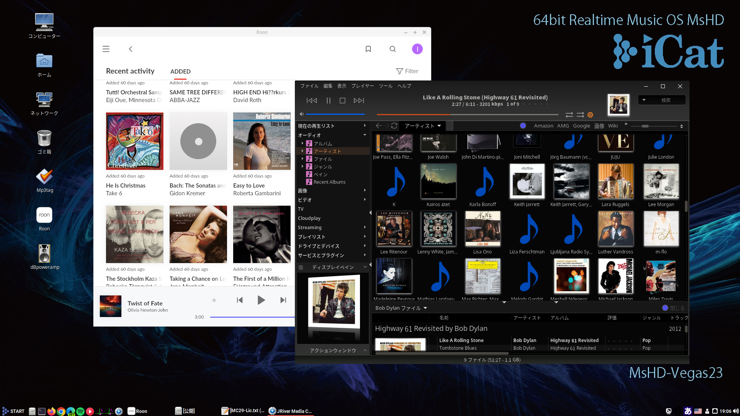Toggle the JRiver volume speaker mute

tap(302, 114)
